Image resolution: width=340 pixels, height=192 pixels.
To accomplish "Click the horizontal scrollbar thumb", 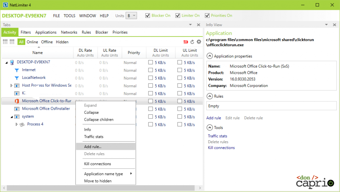I will pyautogui.click(x=101, y=188).
